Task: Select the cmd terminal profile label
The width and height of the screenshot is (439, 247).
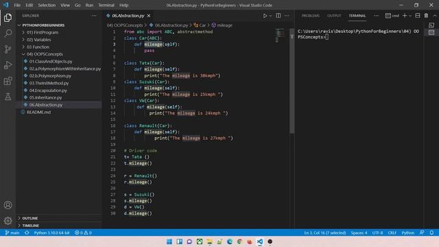Action: click(392, 16)
